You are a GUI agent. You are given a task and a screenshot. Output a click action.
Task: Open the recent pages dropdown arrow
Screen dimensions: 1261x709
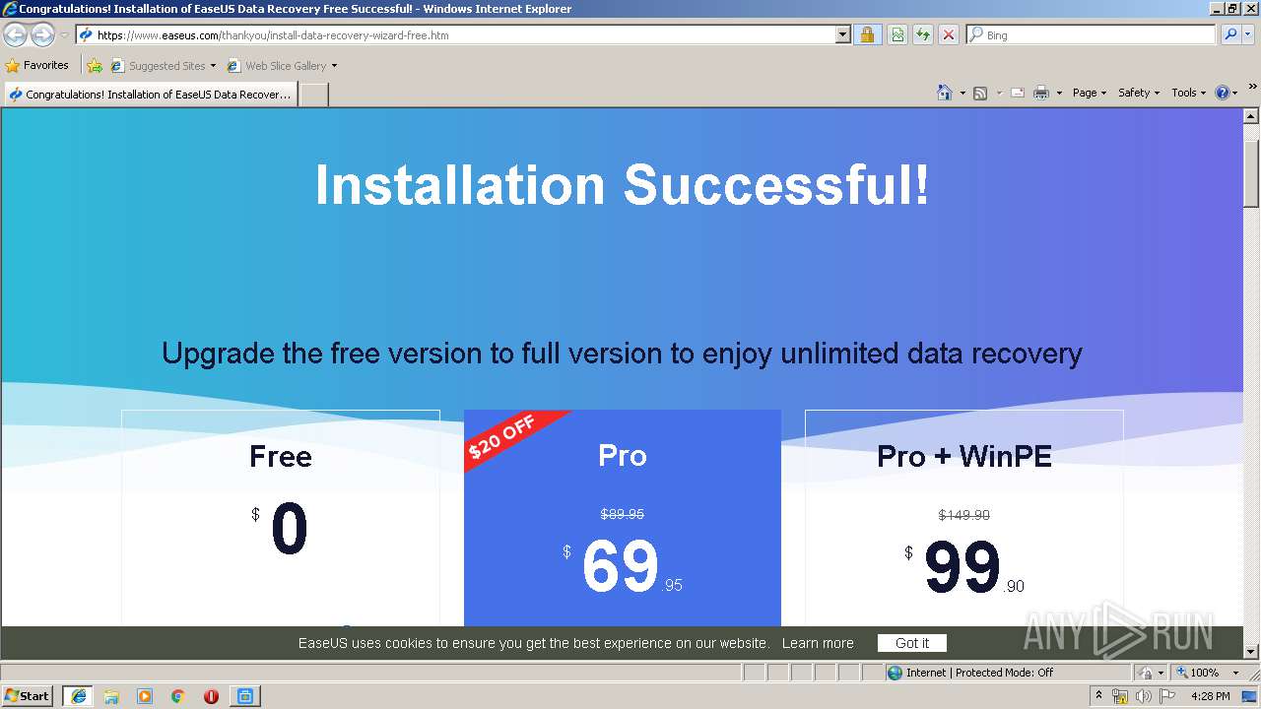(x=64, y=35)
